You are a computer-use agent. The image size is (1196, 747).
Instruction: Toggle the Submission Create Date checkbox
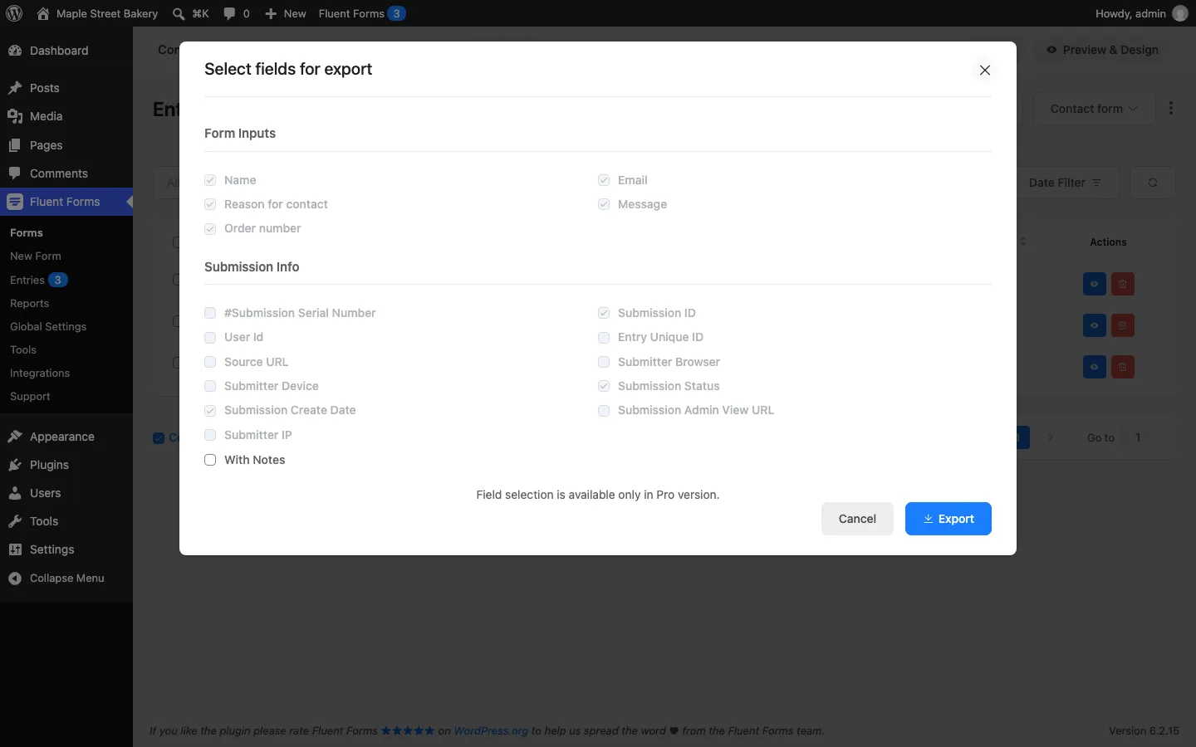pos(210,411)
